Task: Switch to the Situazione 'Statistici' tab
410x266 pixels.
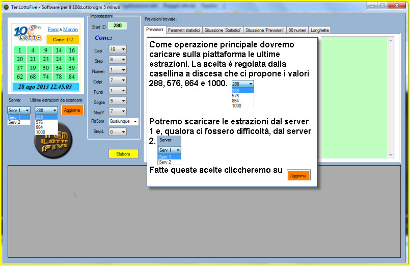Action: (223, 30)
